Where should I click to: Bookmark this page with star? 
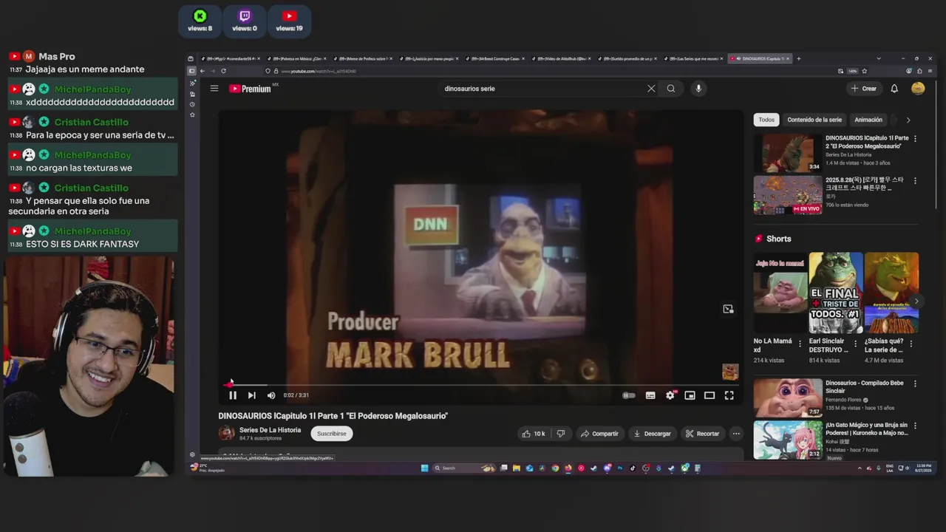(865, 71)
